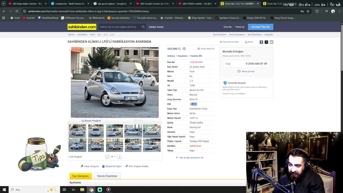The height and width of the screenshot is (193, 343).
Task: Share the listing by email icon
Action: coord(271,42)
